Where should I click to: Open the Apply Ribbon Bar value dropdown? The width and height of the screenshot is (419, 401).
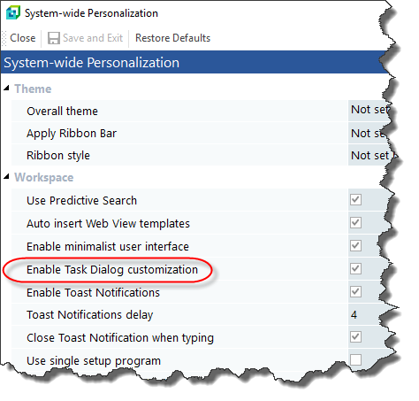tap(369, 134)
